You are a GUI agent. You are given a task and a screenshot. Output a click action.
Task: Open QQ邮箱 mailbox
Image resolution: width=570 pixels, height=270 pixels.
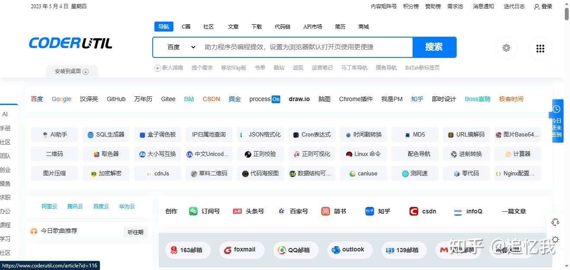[x=295, y=250]
